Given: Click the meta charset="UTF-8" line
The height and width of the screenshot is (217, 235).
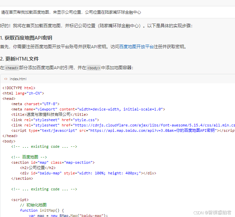Looking at the screenshot, I should [x=35, y=104].
